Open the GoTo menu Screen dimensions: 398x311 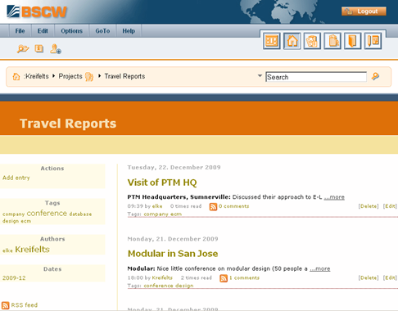(x=102, y=31)
